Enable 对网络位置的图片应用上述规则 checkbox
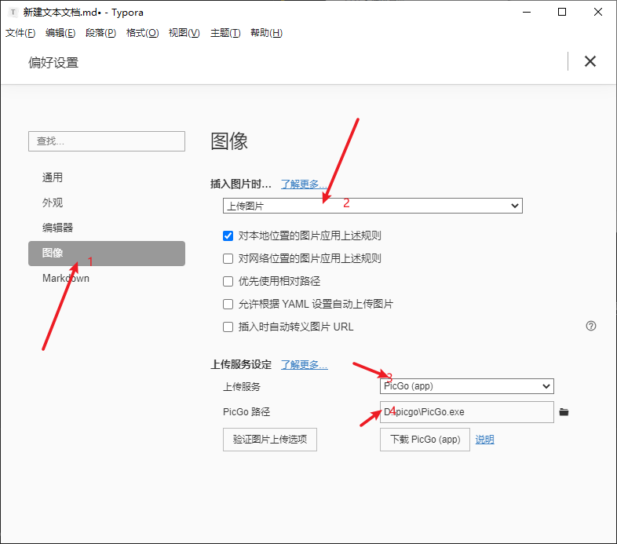This screenshot has height=544, width=617. [228, 258]
